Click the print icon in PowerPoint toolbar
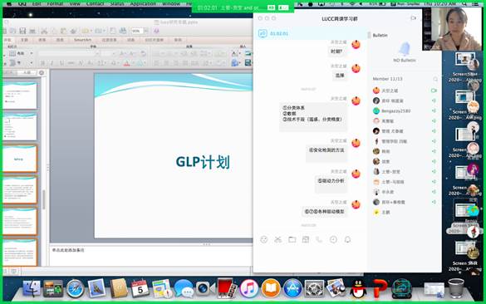Image resolution: width=486 pixels, height=304 pixels. [x=32, y=31]
